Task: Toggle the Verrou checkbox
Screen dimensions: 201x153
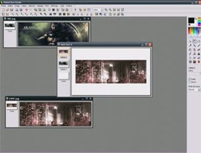Action: coord(190,82)
